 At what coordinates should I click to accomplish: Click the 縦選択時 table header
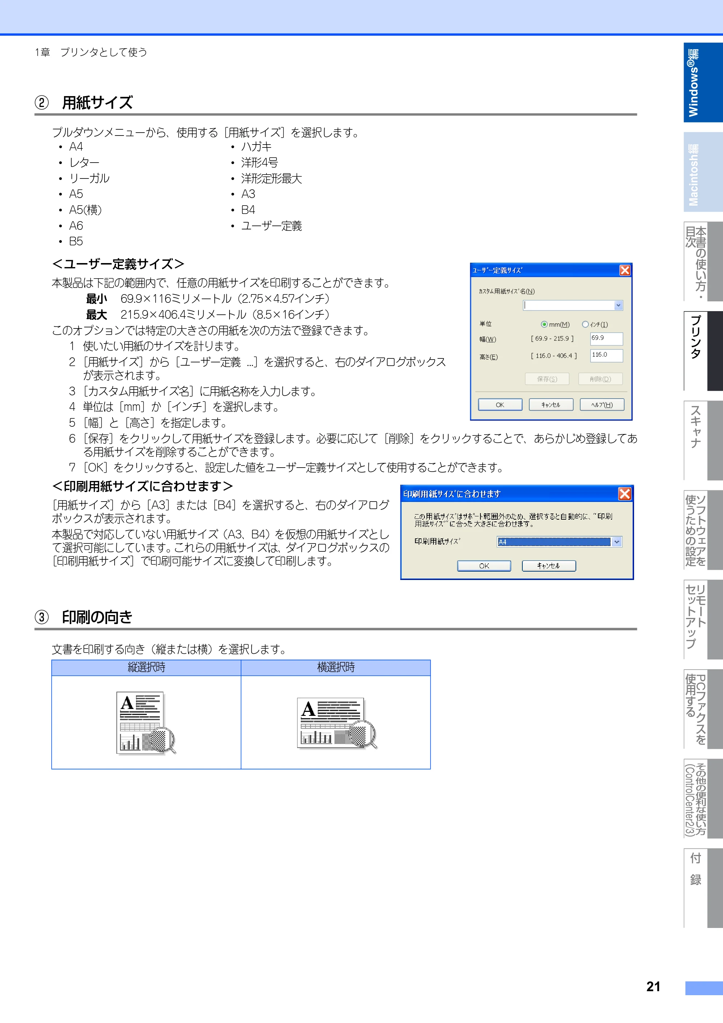(x=146, y=667)
